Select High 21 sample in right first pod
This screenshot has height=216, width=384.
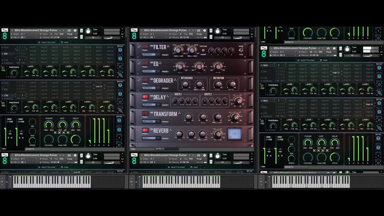pyautogui.click(x=336, y=73)
